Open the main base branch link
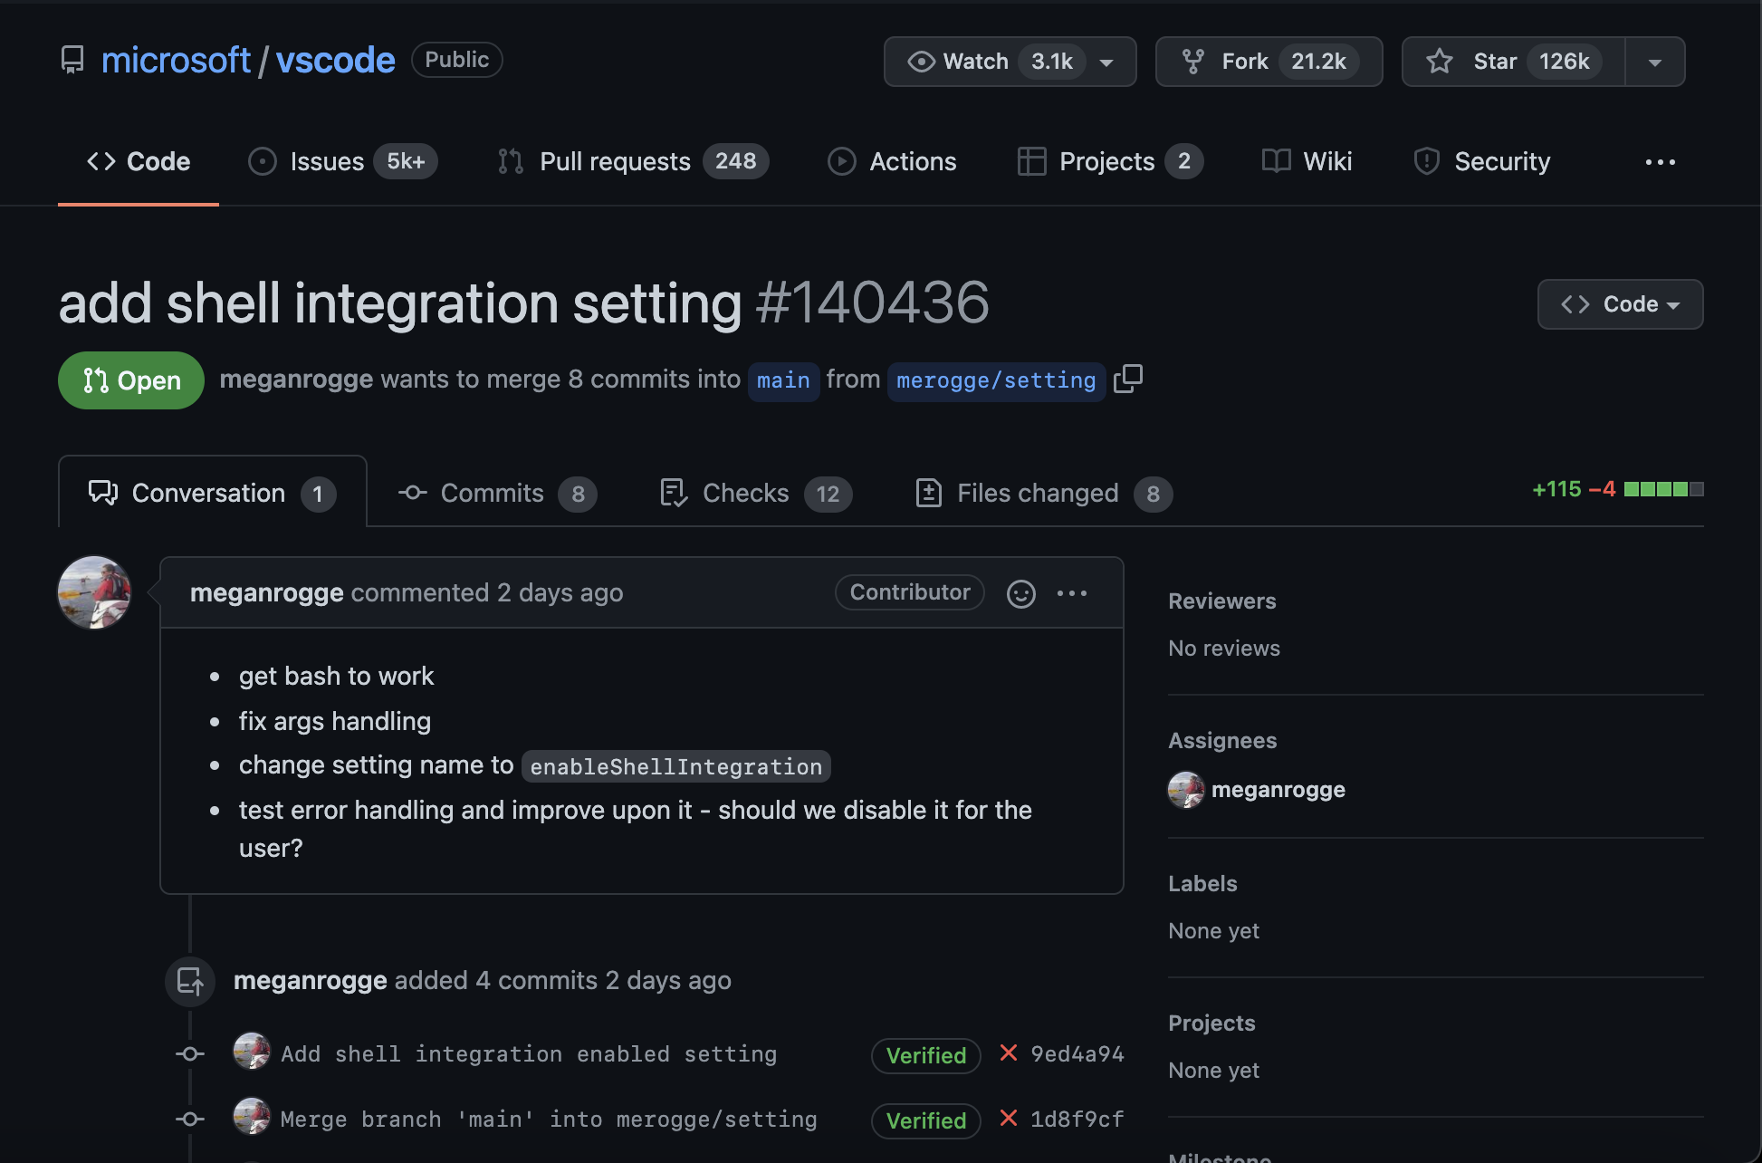This screenshot has height=1163, width=1762. click(783, 380)
